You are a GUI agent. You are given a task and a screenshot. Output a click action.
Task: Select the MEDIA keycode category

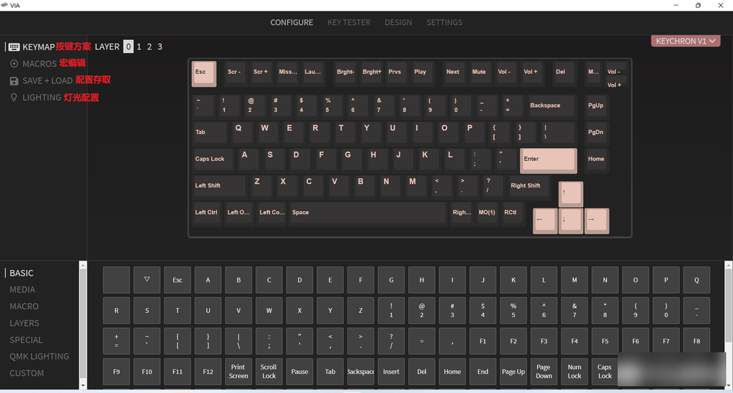pos(22,290)
